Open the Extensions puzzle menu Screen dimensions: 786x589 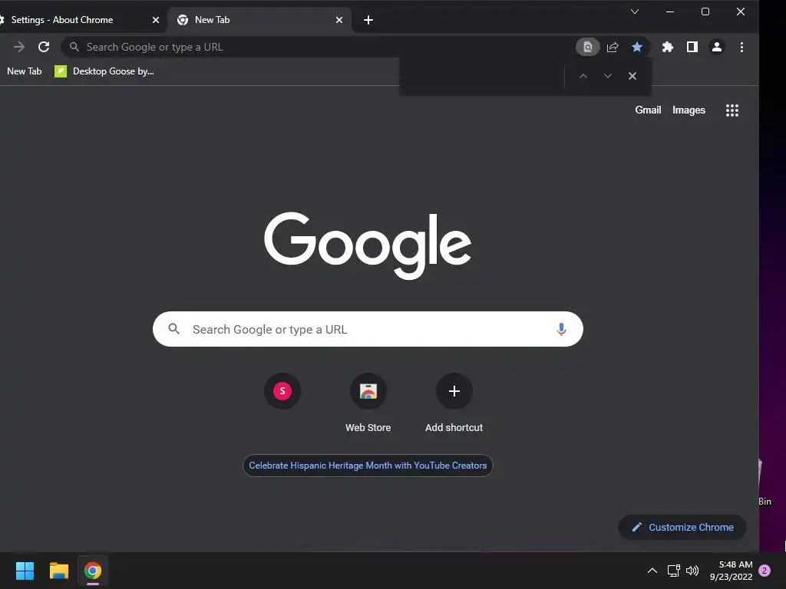667,47
